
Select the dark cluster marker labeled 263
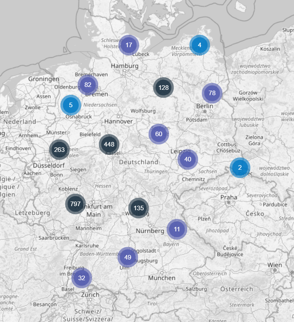(x=59, y=149)
